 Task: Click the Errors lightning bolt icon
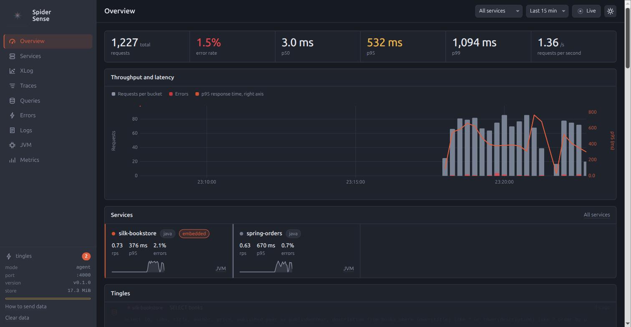[12, 116]
